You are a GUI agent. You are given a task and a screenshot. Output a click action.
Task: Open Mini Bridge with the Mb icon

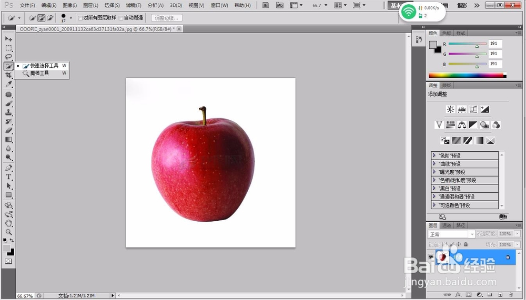pos(280,5)
